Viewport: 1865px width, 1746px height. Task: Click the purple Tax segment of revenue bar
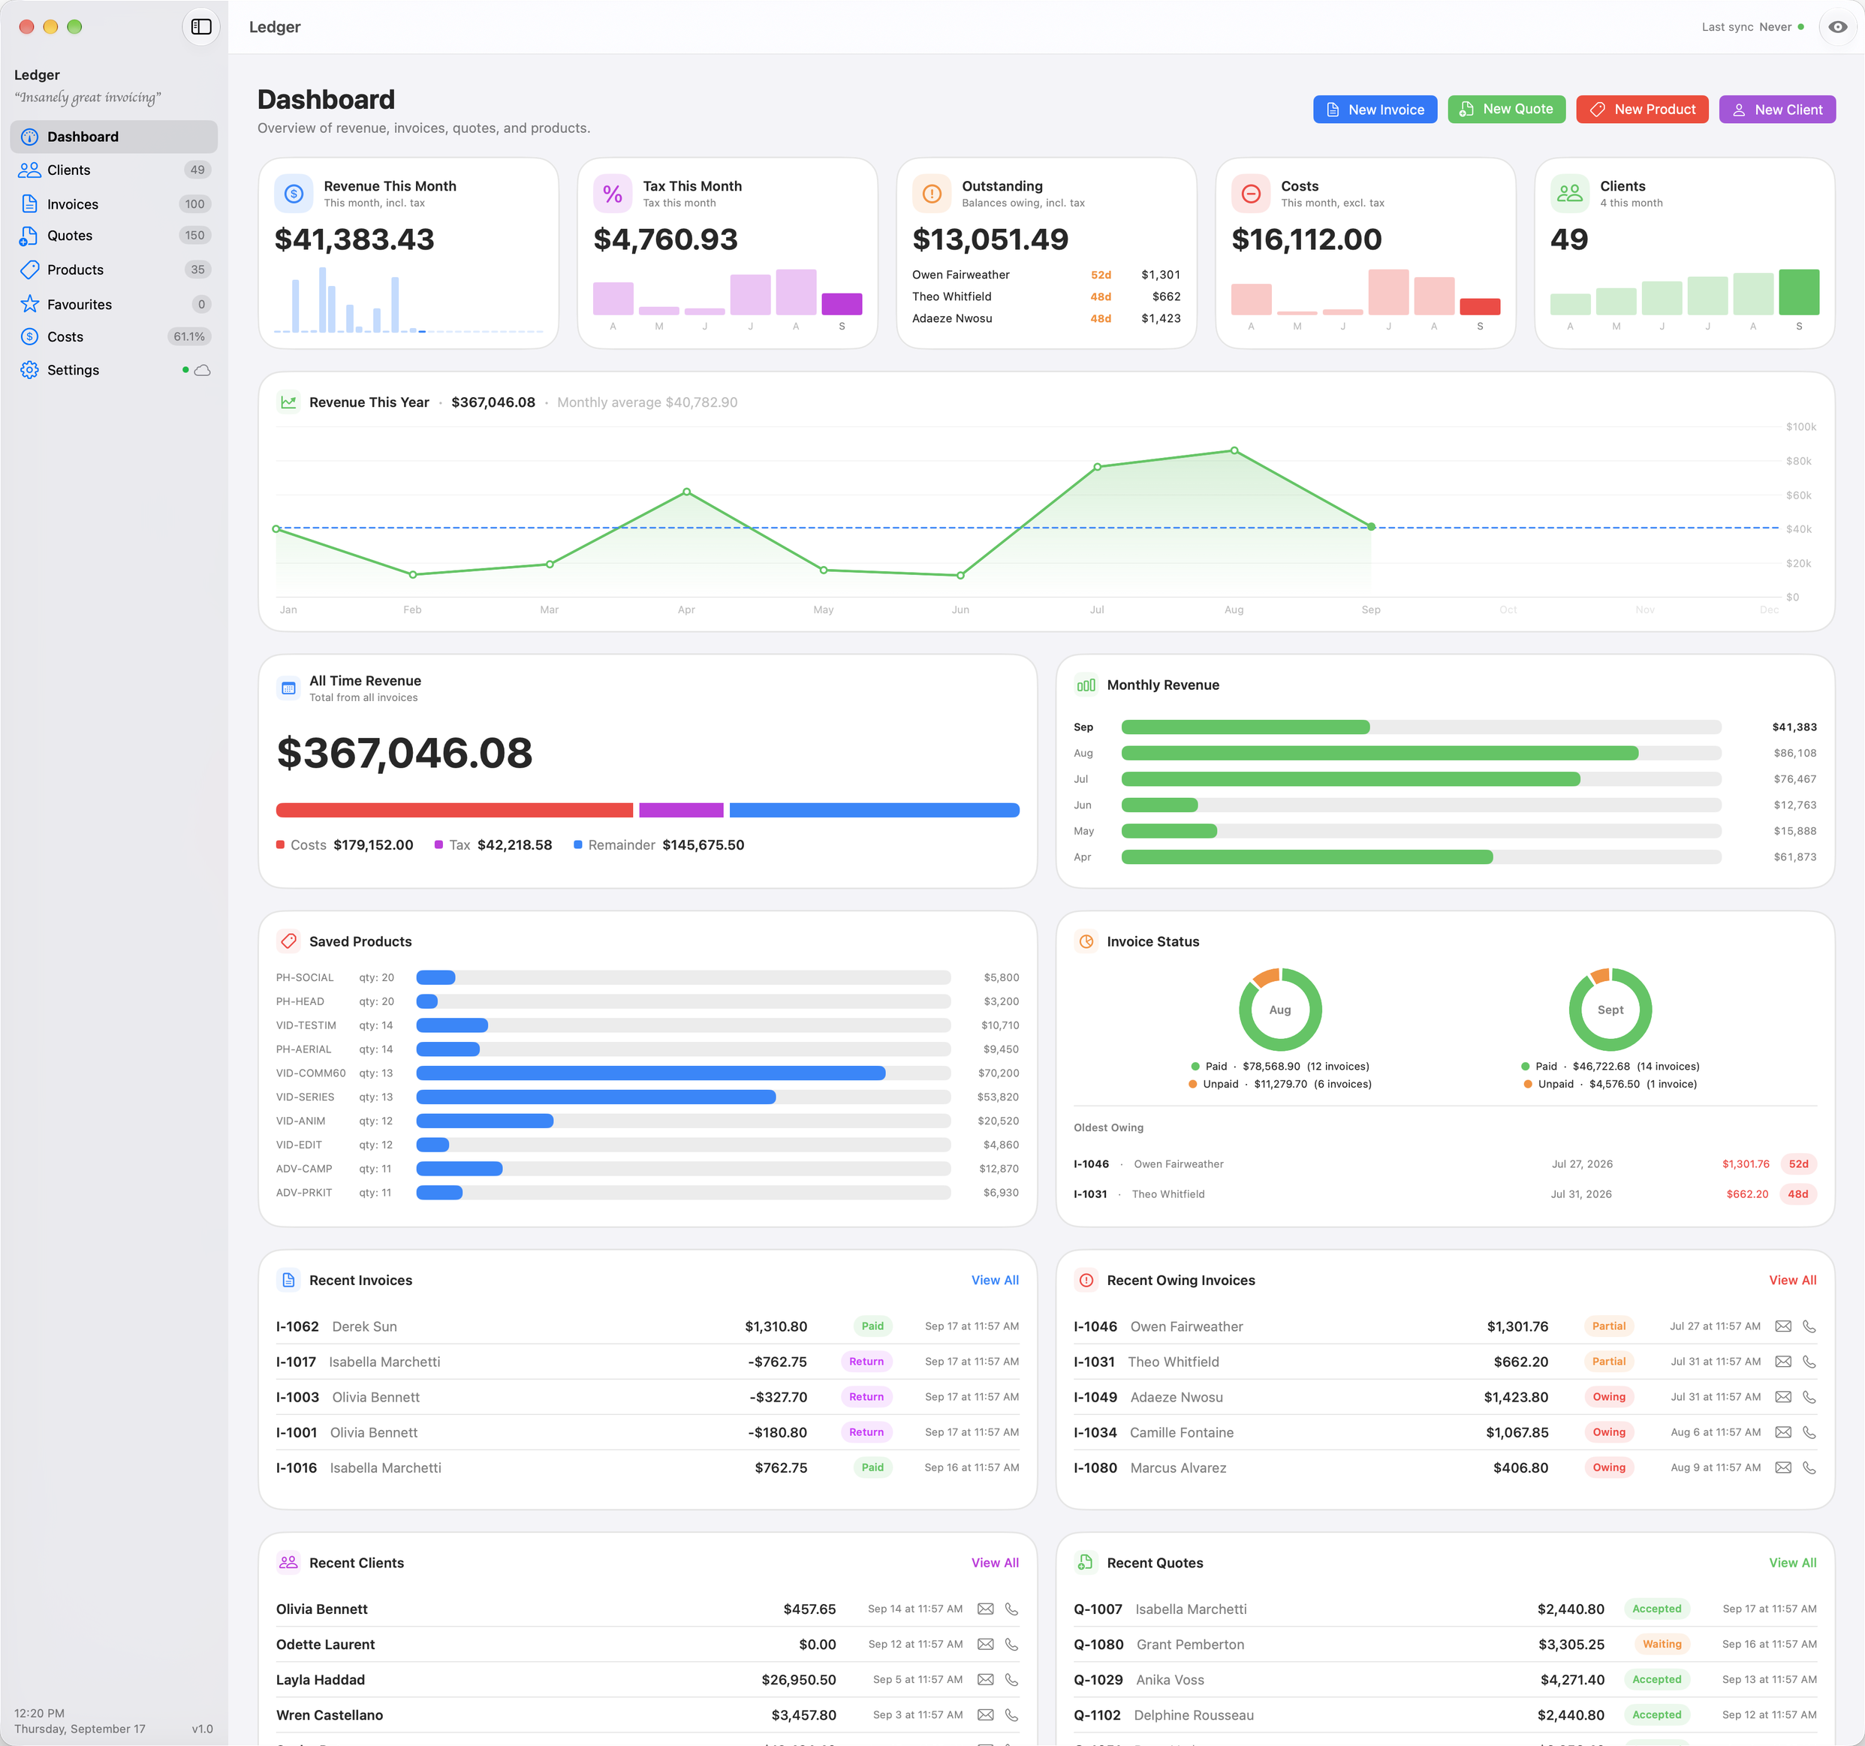click(681, 810)
